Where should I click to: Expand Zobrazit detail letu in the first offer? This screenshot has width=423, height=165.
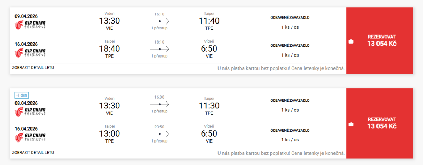(33, 67)
